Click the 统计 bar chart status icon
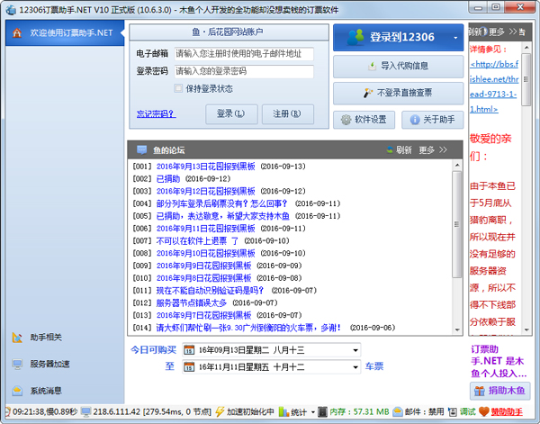The image size is (540, 424). point(283,411)
